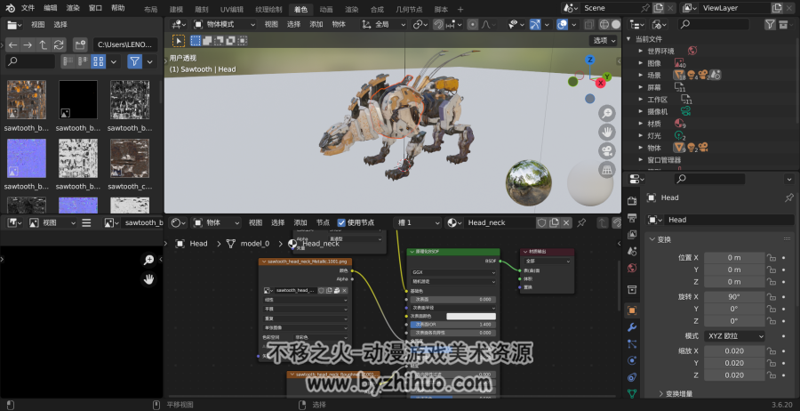
Task: Open the World properties tab
Action: (x=632, y=268)
